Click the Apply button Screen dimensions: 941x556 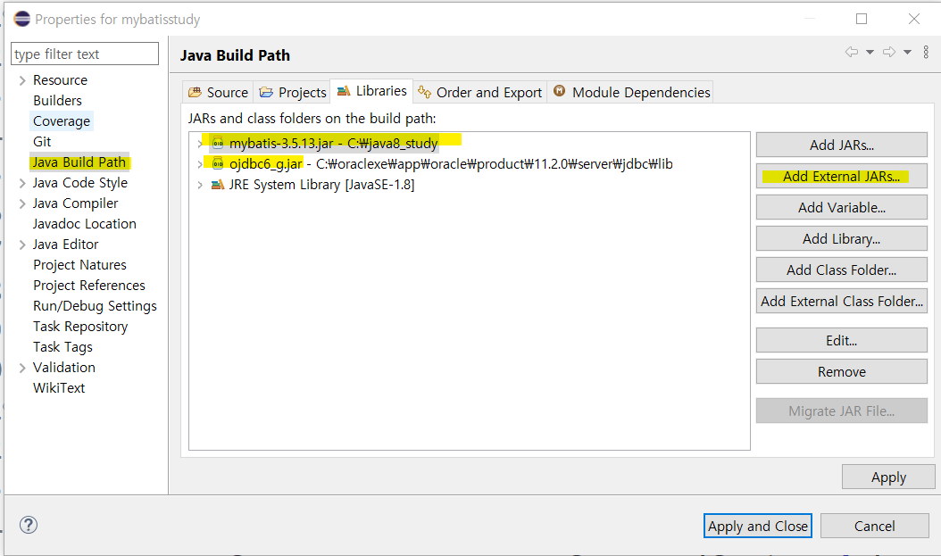click(x=888, y=477)
